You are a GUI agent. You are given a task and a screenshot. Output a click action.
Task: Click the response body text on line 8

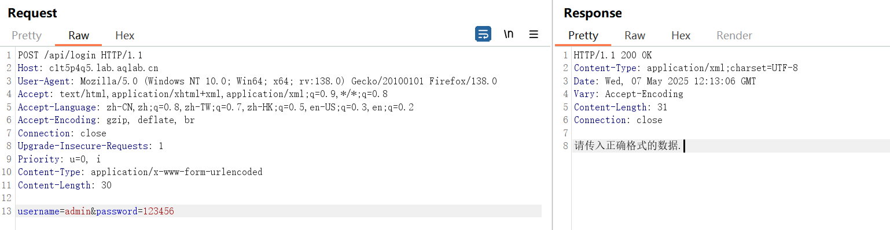pos(627,146)
